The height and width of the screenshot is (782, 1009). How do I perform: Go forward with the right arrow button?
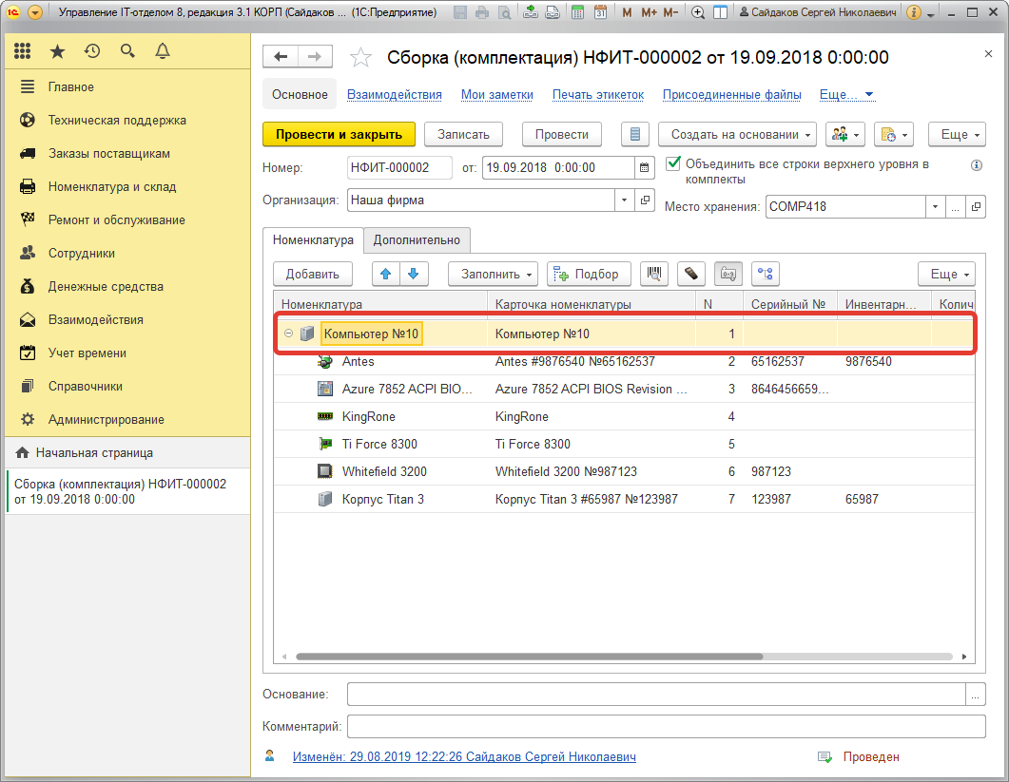315,57
